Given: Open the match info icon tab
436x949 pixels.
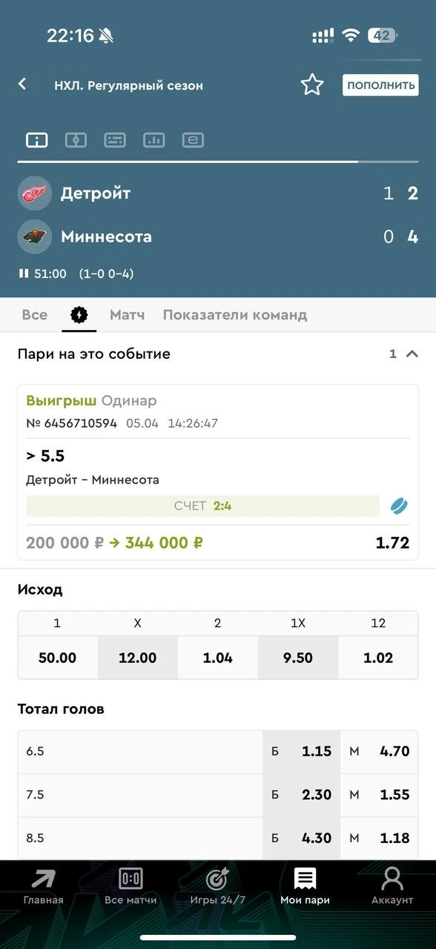Looking at the screenshot, I should pyautogui.click(x=37, y=140).
